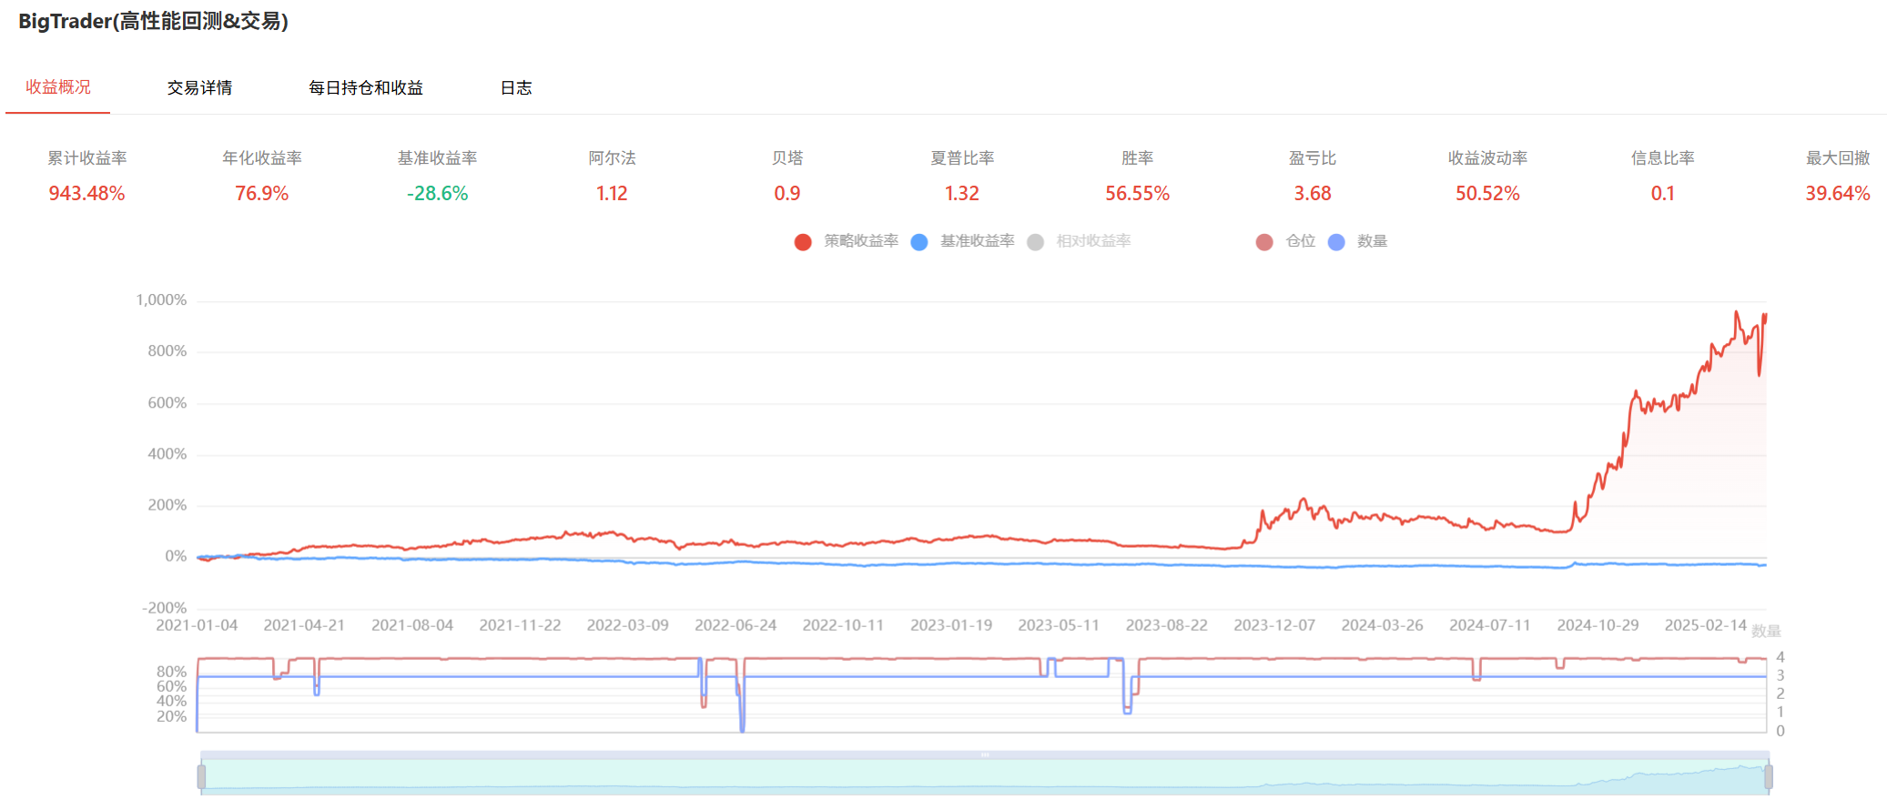Hide the 数量 series via legend text

(x=1372, y=241)
